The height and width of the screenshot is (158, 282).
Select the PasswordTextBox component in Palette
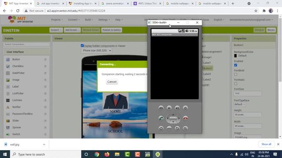click(22, 114)
